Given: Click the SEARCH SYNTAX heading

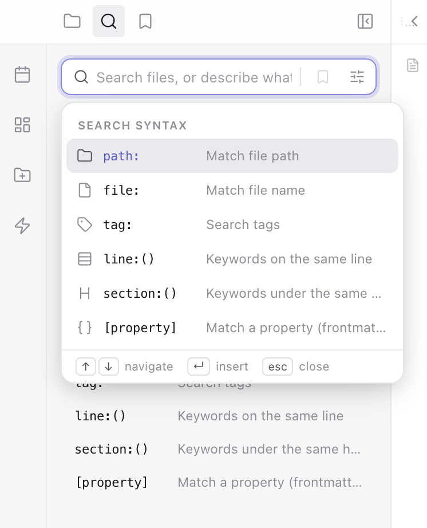Looking at the screenshot, I should click(132, 125).
